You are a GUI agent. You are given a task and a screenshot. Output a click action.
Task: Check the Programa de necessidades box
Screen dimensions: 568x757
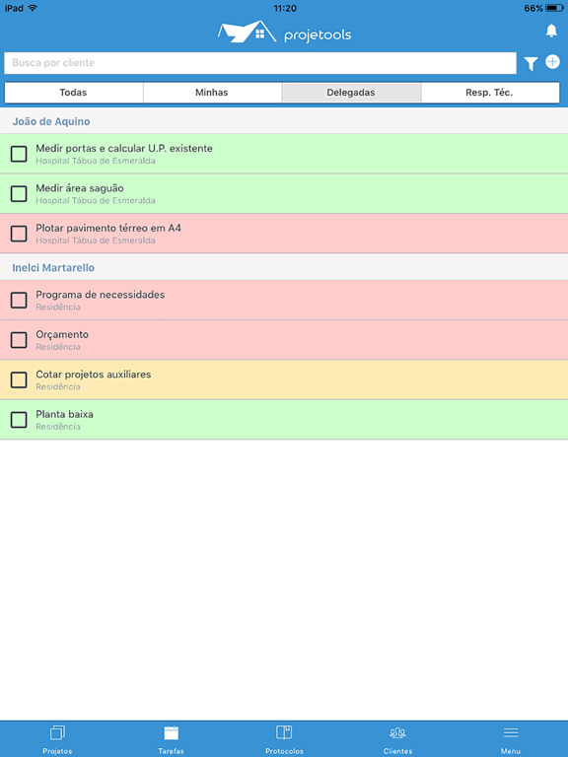19,300
